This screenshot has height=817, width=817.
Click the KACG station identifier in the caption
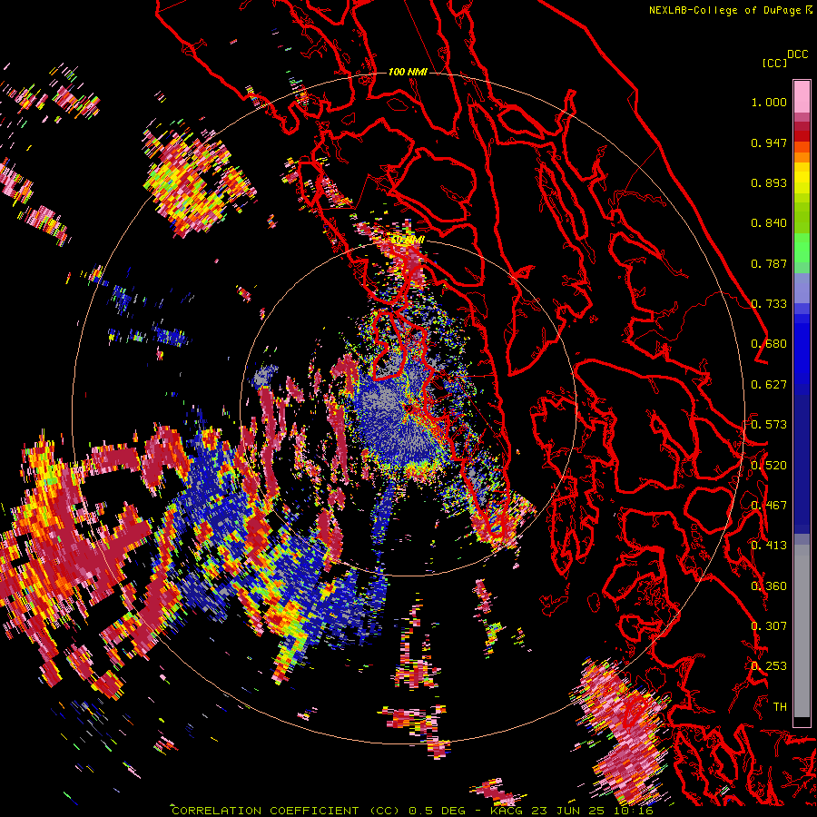[507, 811]
